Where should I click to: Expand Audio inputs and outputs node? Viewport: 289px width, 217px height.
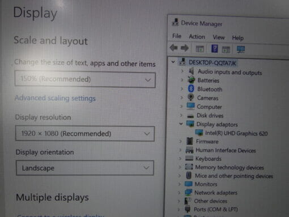click(182, 71)
